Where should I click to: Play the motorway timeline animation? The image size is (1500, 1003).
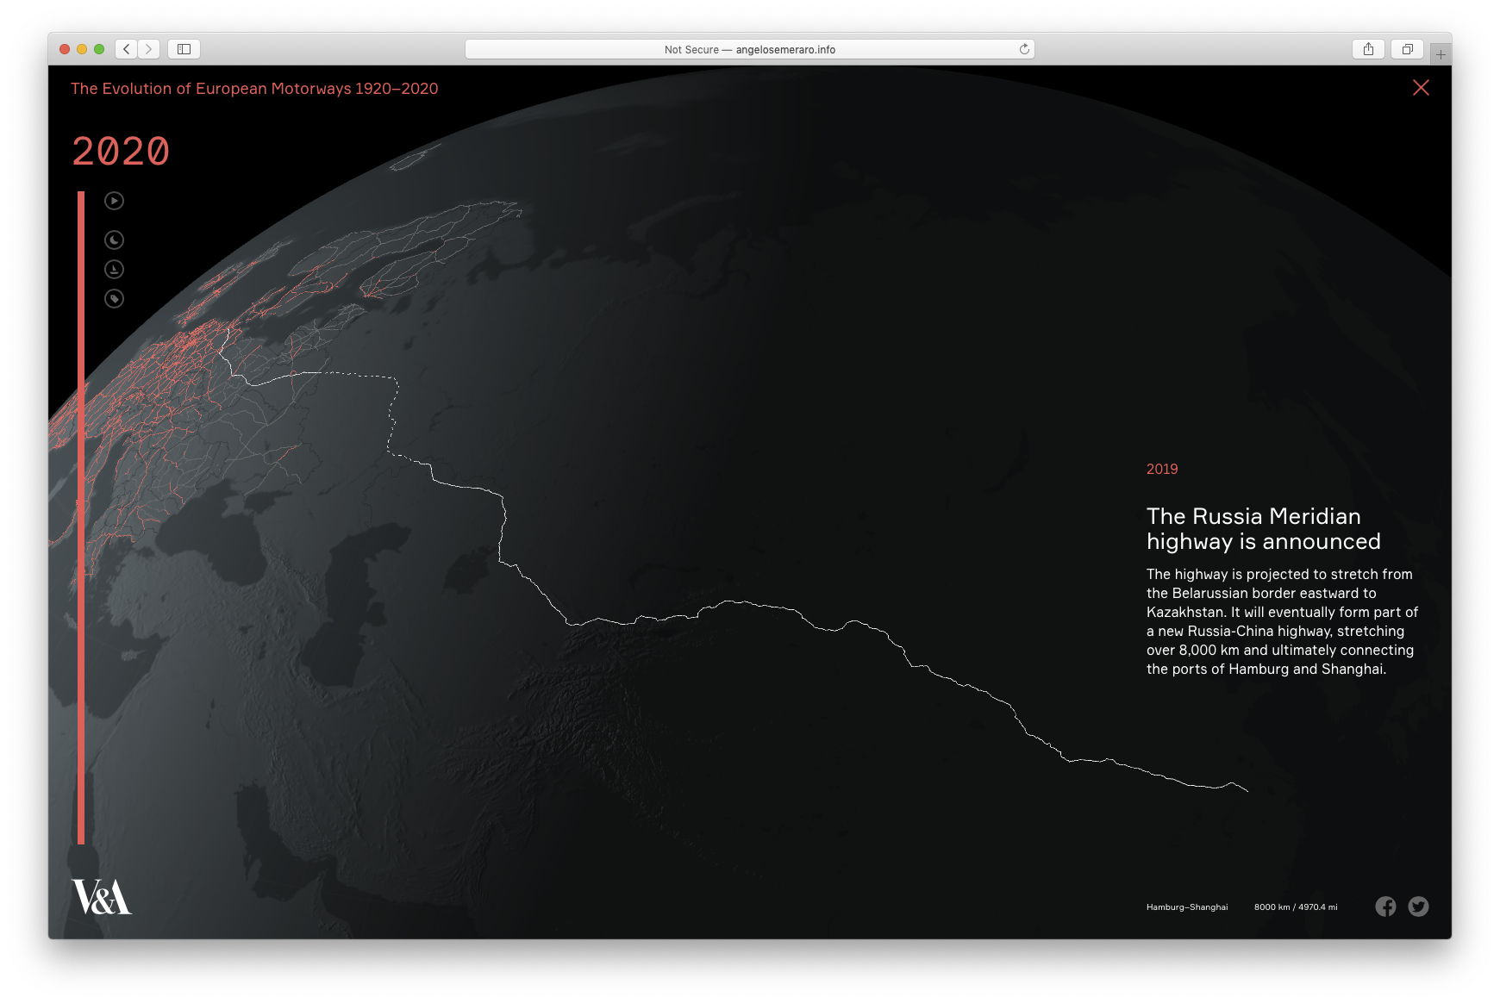click(x=114, y=201)
